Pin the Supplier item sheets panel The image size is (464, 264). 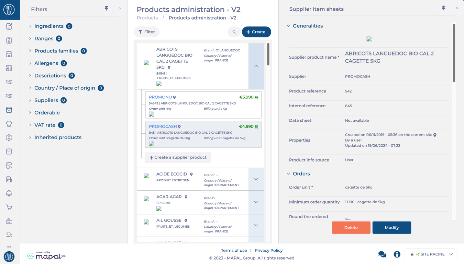[443, 8]
